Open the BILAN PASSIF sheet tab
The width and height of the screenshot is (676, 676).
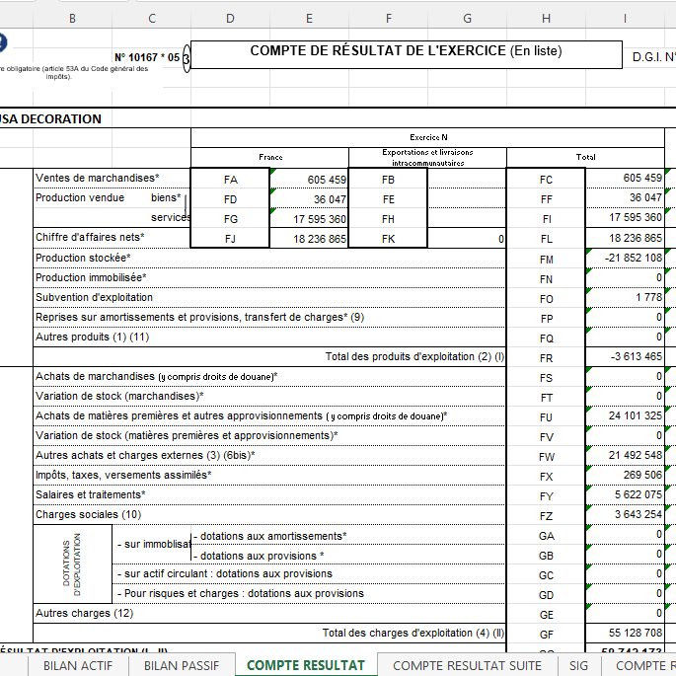tap(181, 665)
